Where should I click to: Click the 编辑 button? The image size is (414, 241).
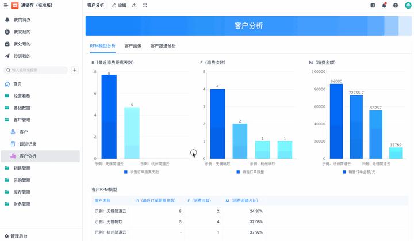(x=119, y=5)
